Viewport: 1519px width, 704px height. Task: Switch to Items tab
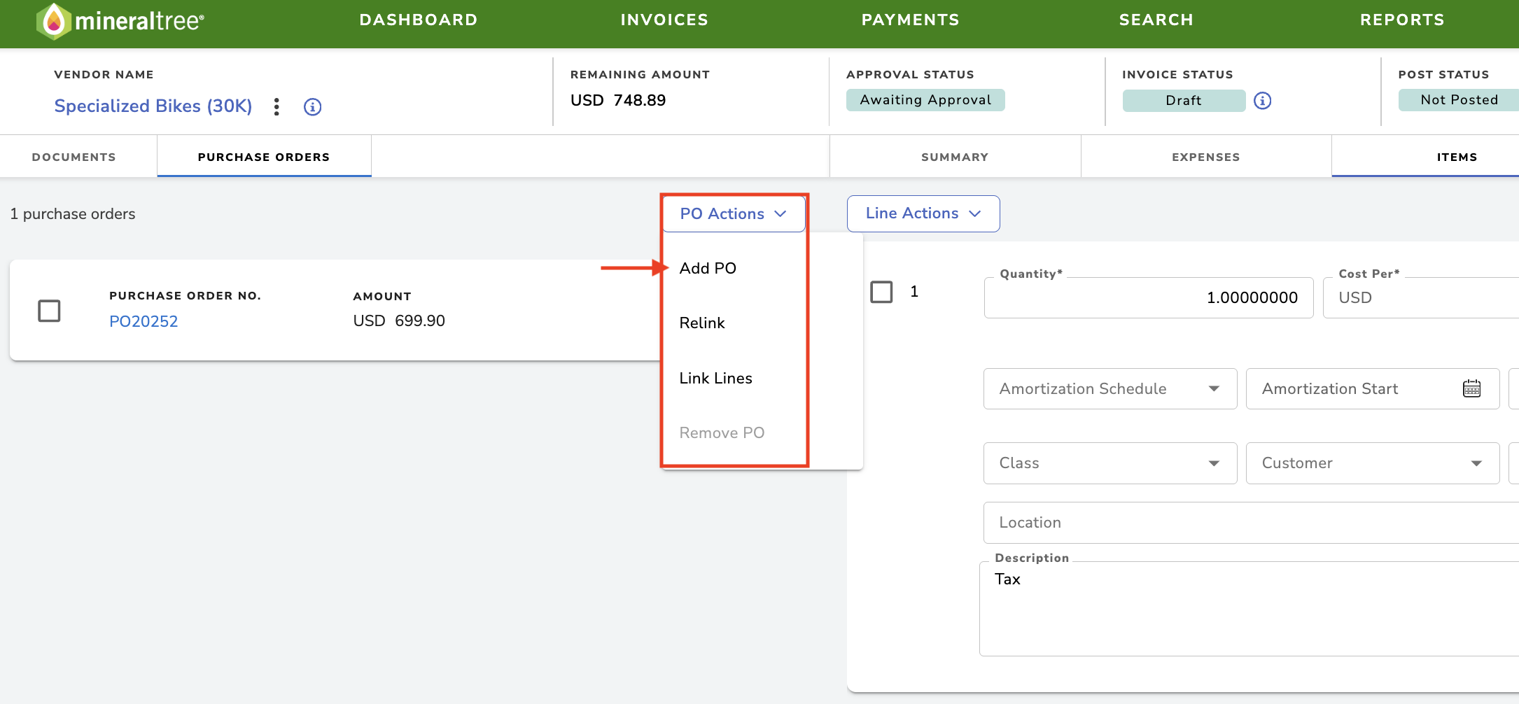1425,157
